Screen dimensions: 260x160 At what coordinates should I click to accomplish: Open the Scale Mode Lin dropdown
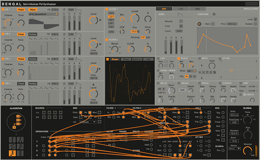[191, 71]
